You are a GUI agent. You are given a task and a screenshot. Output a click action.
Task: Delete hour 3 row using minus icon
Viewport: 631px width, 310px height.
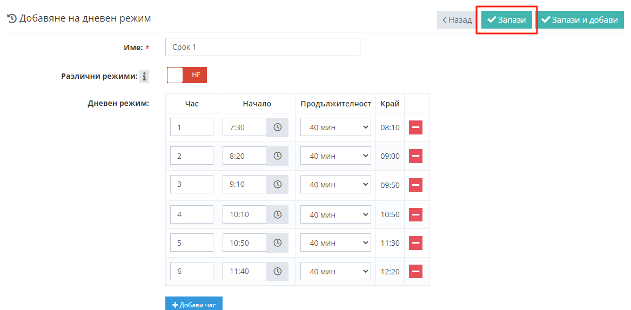point(415,185)
